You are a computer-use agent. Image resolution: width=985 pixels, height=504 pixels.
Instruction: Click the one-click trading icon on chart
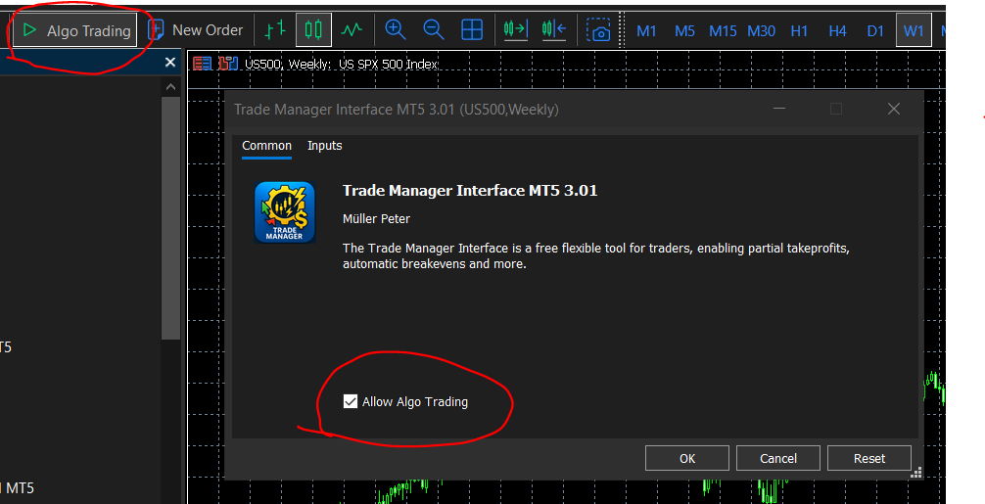[228, 64]
